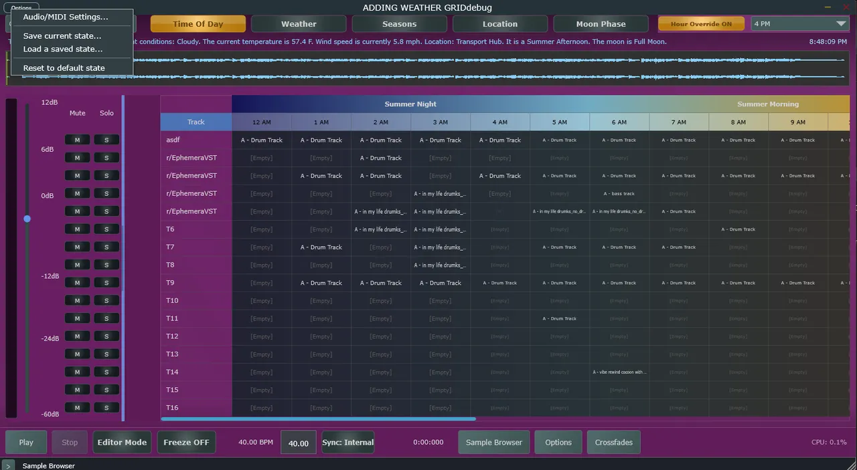This screenshot has width=857, height=470.
Task: Switch to the Weather grid tab
Action: 299,24
